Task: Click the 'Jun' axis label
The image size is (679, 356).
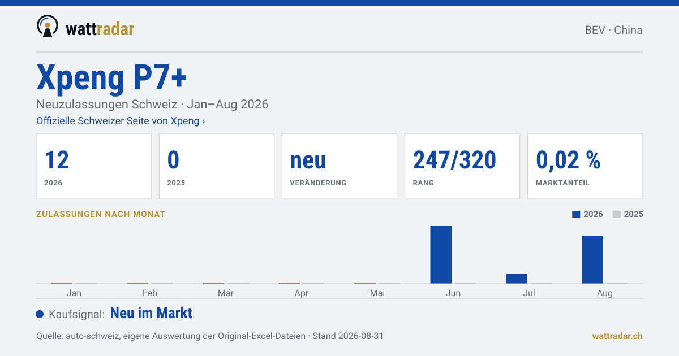Action: 453,293
